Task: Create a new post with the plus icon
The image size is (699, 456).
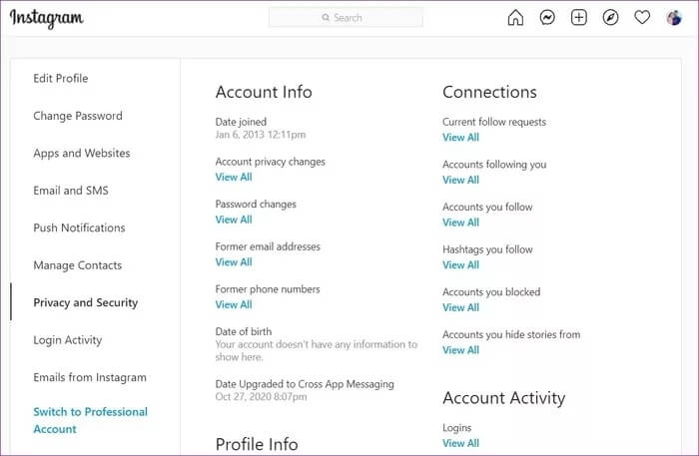Action: click(x=578, y=18)
